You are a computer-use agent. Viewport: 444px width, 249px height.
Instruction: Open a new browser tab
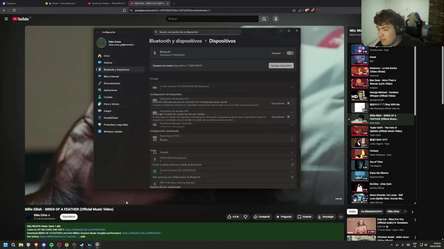point(174,3)
